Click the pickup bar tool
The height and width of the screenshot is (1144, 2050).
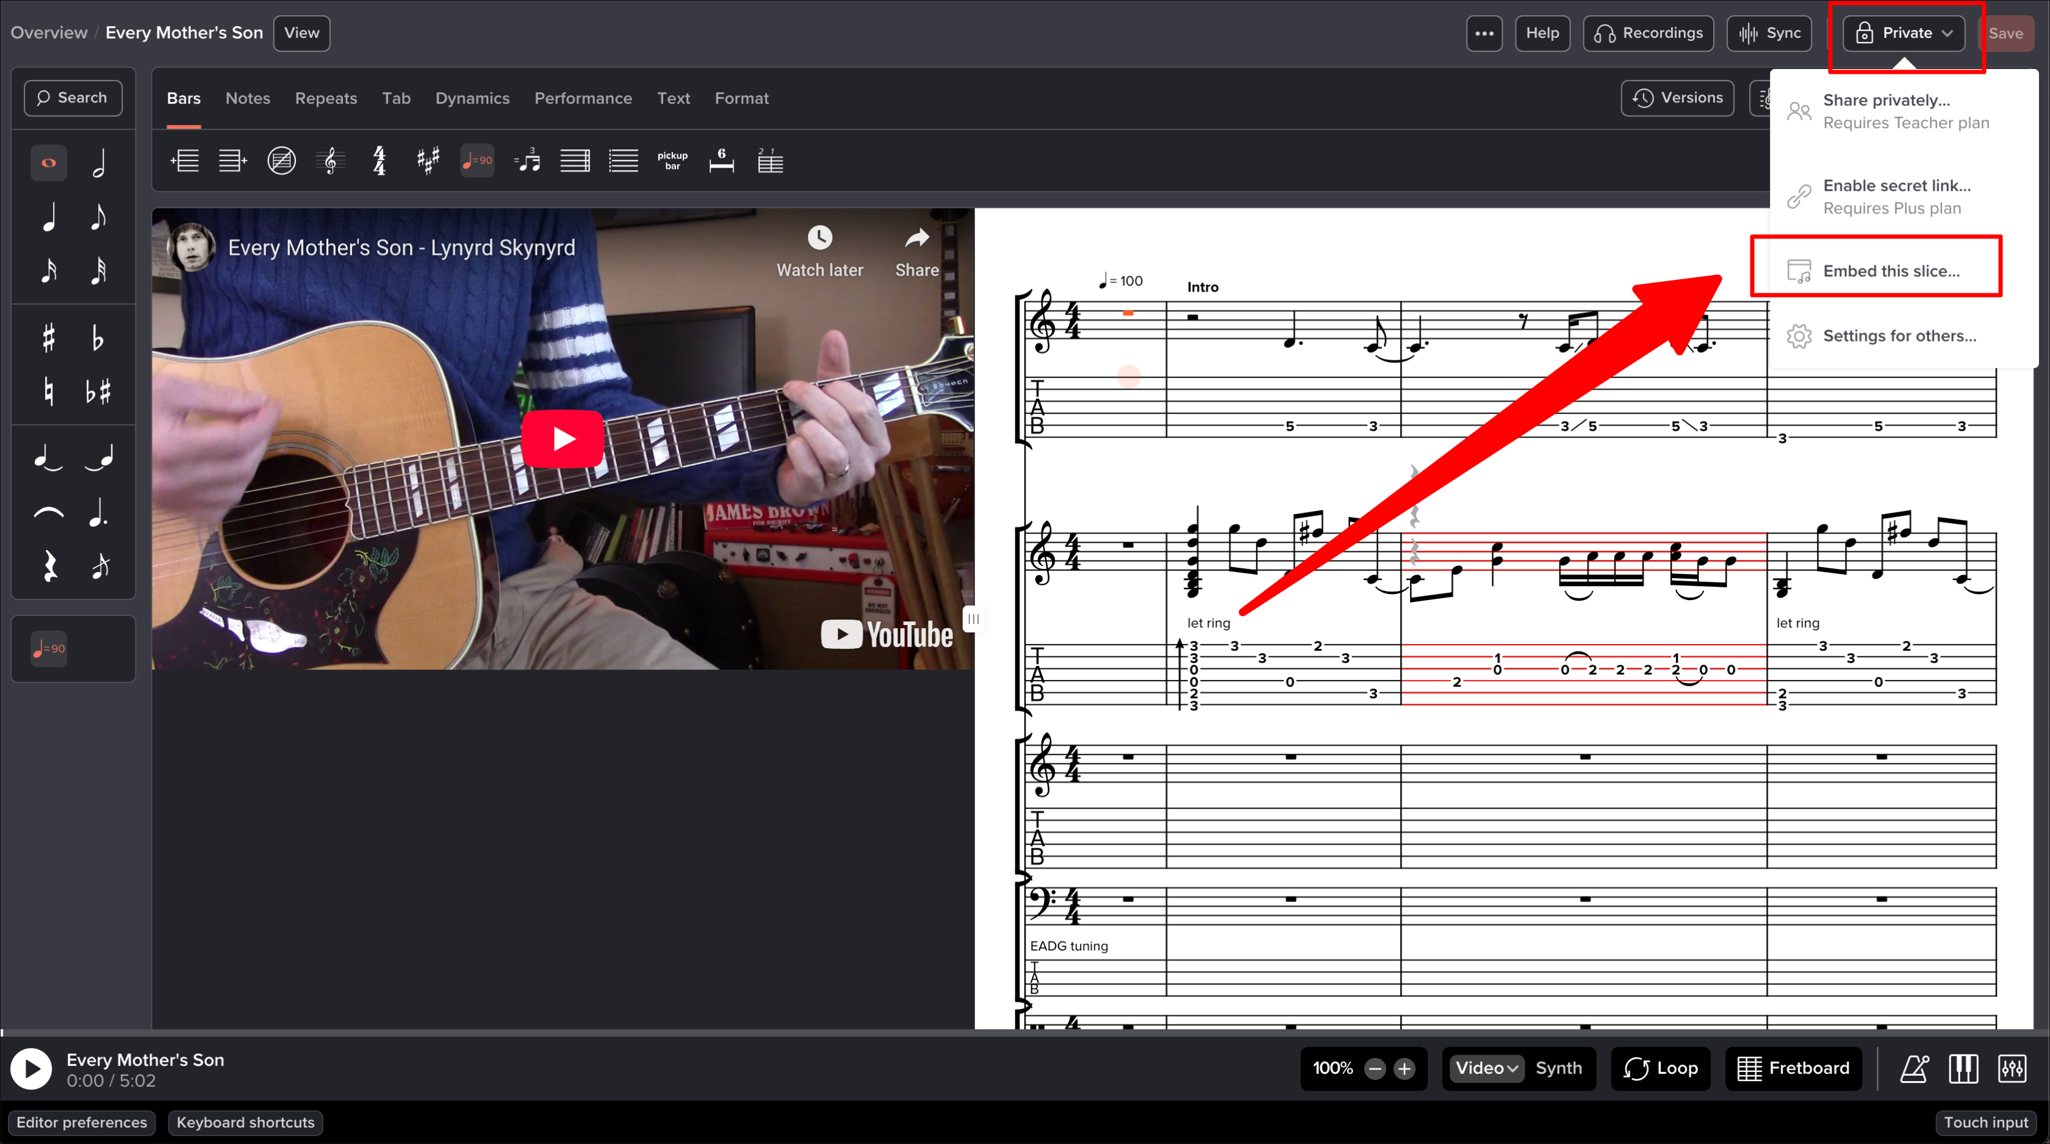pyautogui.click(x=672, y=161)
